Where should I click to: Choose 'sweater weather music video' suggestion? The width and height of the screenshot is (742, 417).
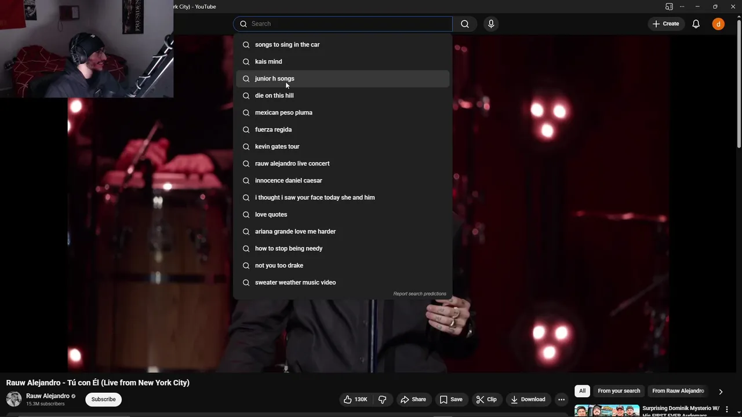tap(343, 283)
